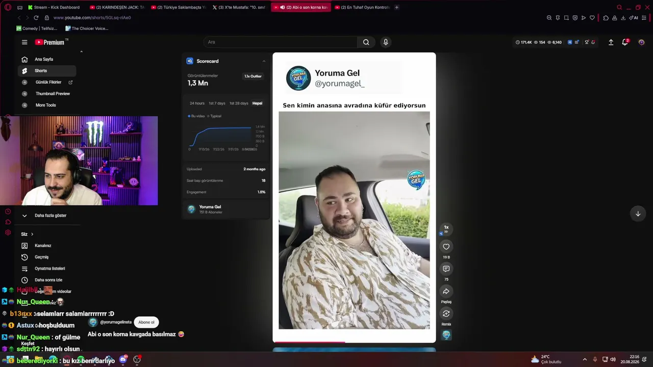Click the heart bookmark icon in address bar
Screen dimensions: 653x367
coord(592,18)
